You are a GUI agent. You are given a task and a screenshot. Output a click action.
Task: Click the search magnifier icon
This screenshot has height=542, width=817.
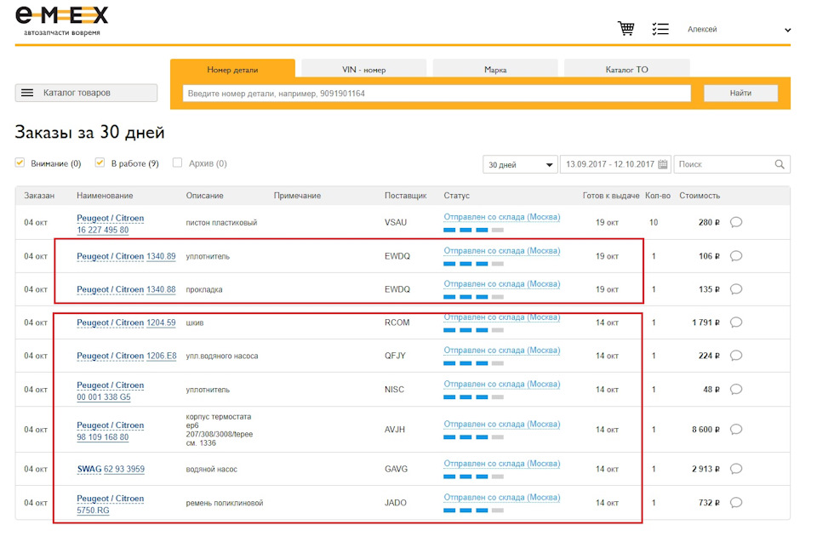(780, 164)
